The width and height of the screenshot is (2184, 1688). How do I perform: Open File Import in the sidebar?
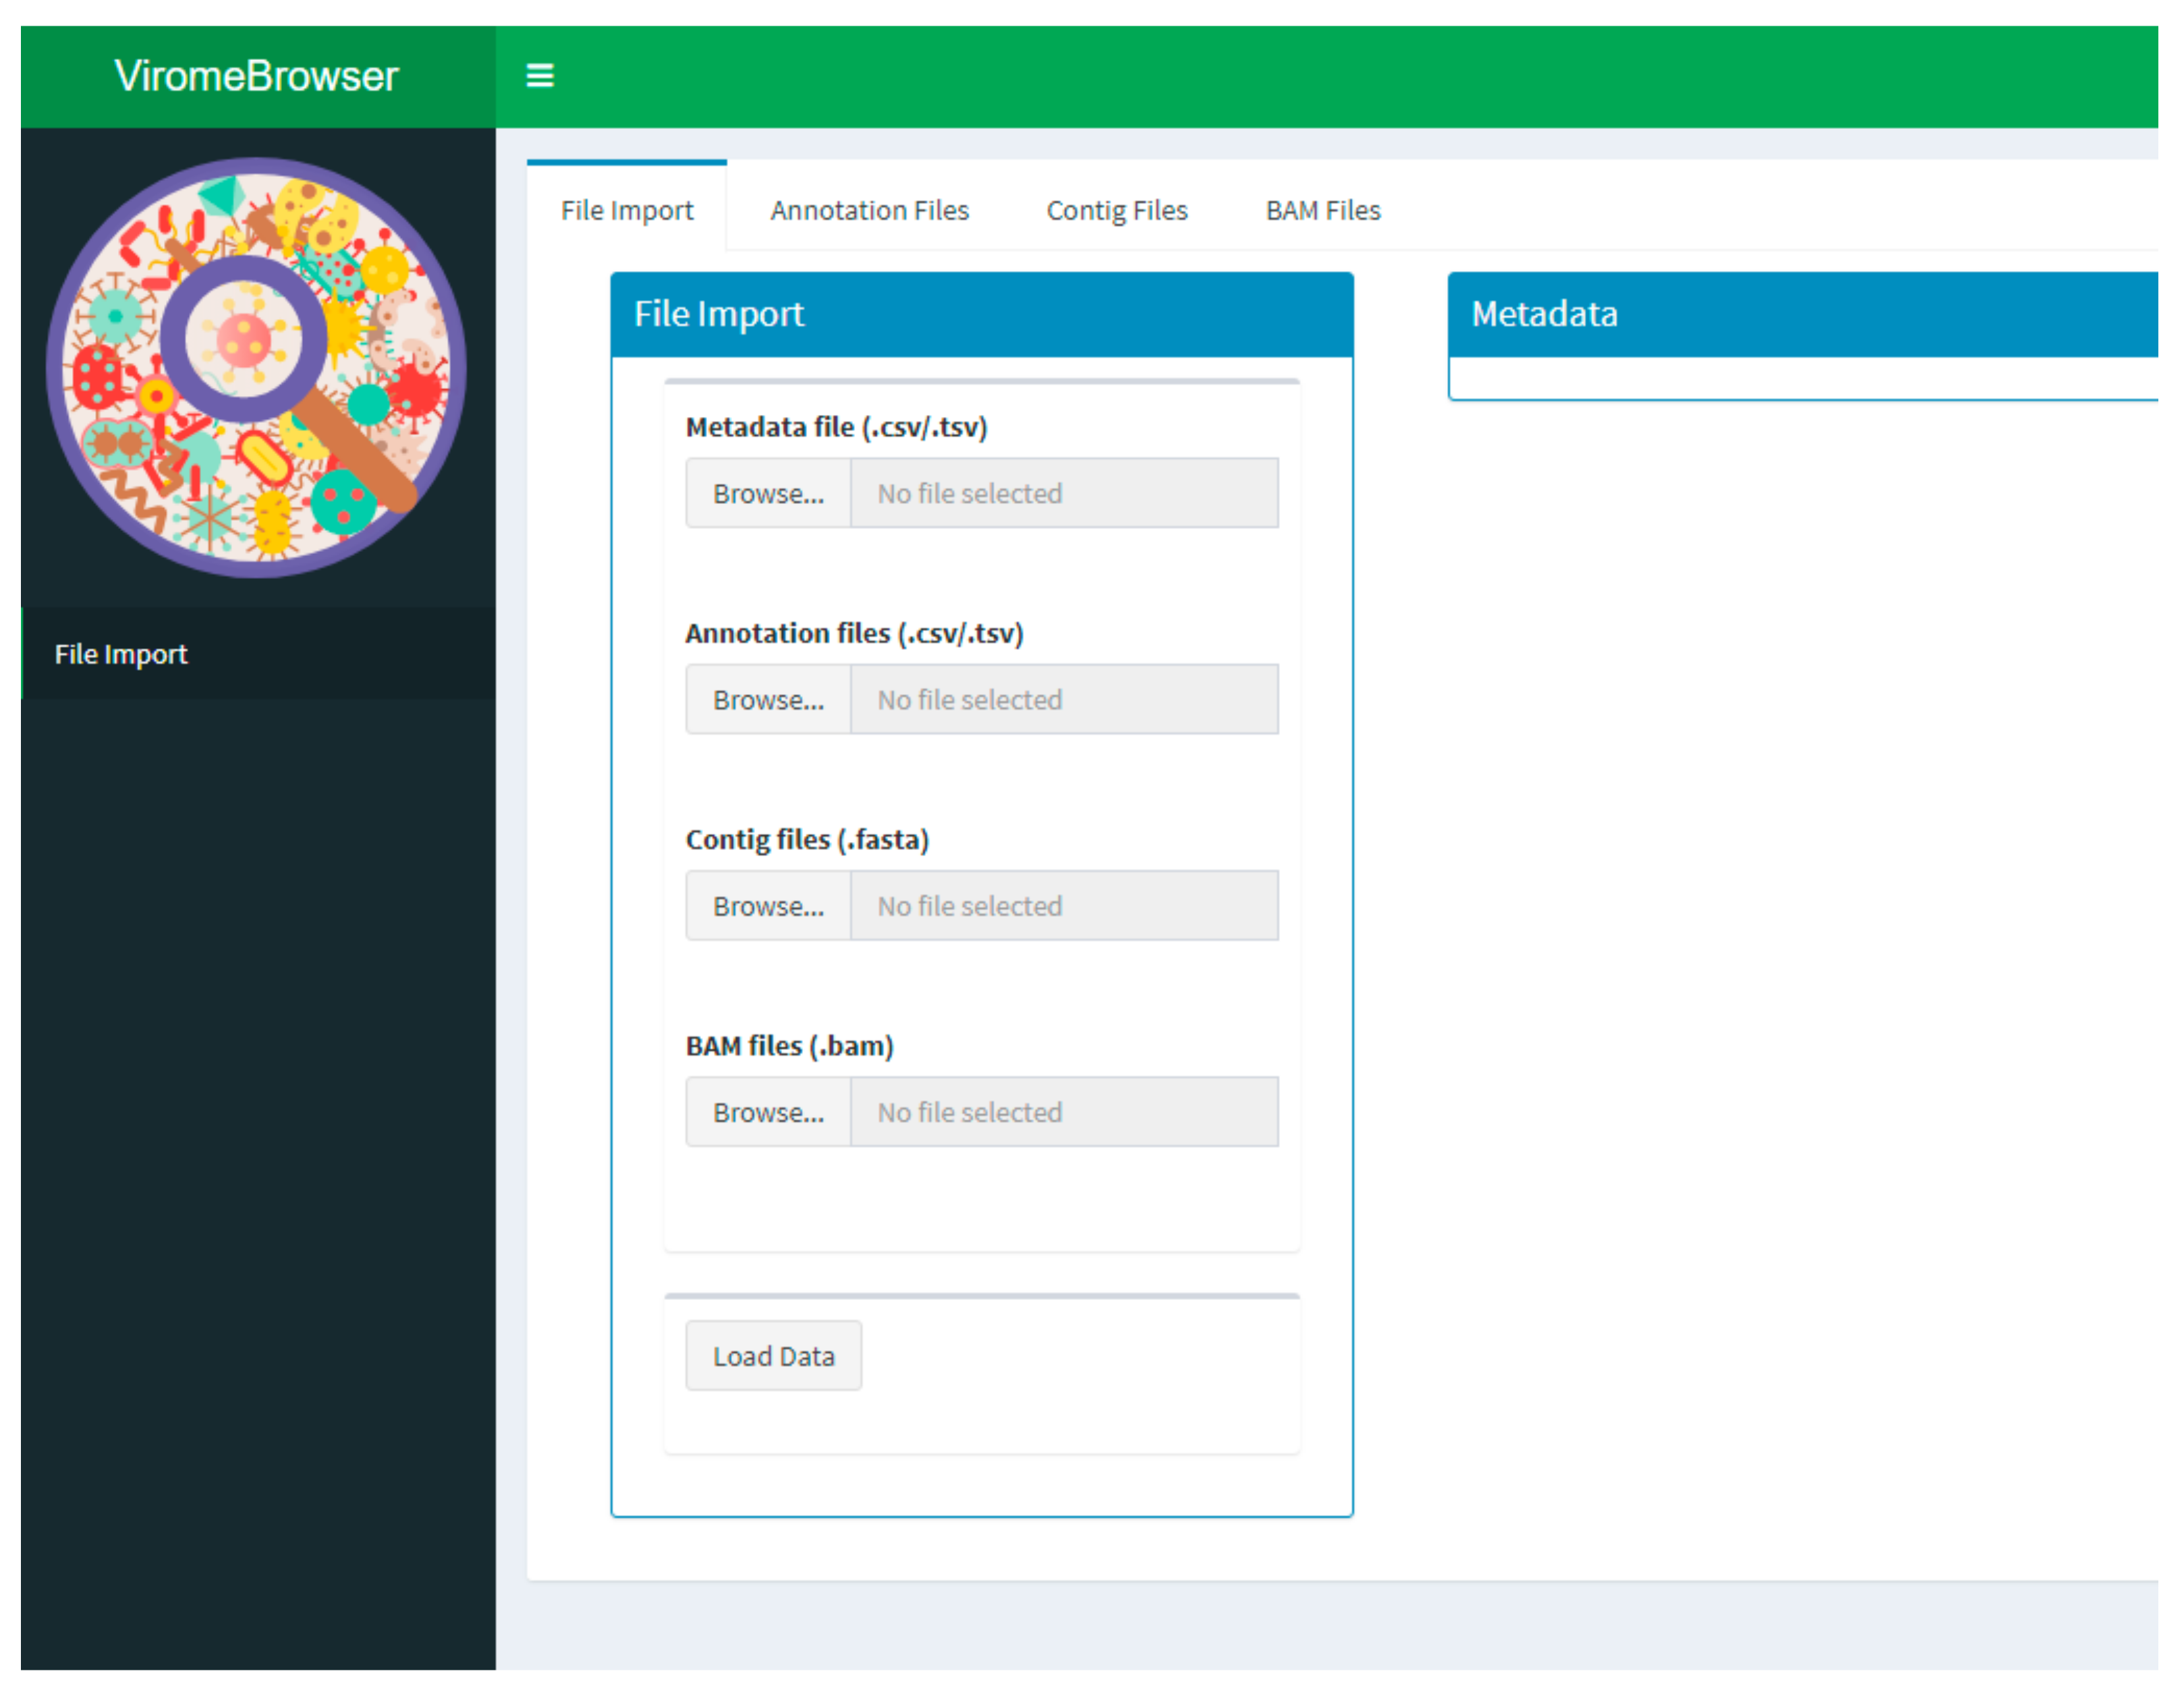(x=121, y=654)
